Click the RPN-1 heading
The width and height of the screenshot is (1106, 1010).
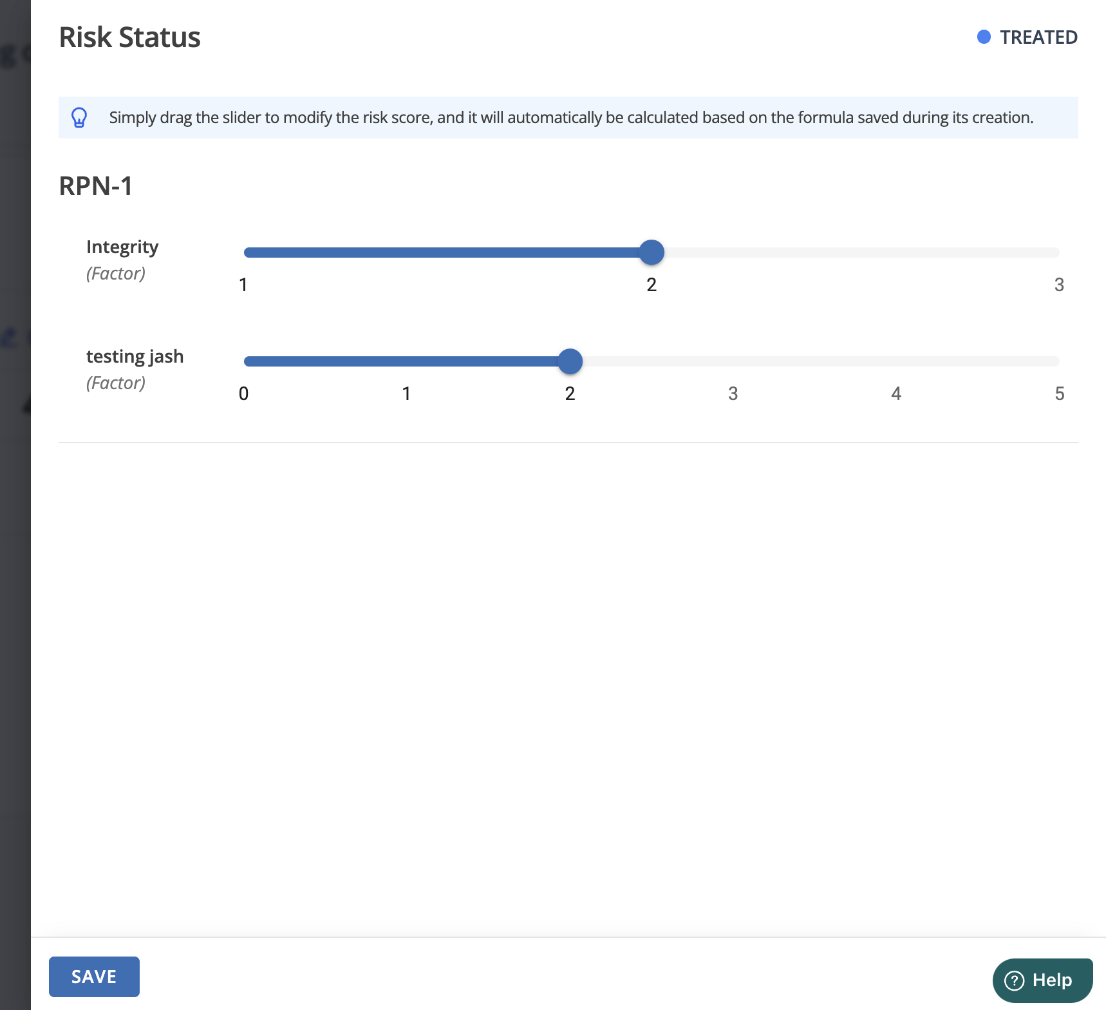[96, 186]
